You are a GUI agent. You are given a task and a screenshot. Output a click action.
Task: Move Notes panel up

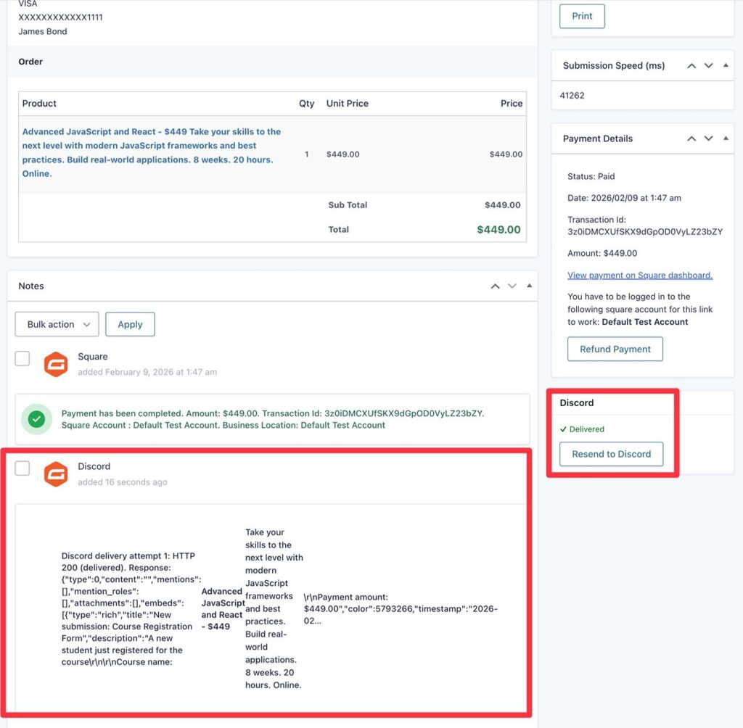(495, 286)
